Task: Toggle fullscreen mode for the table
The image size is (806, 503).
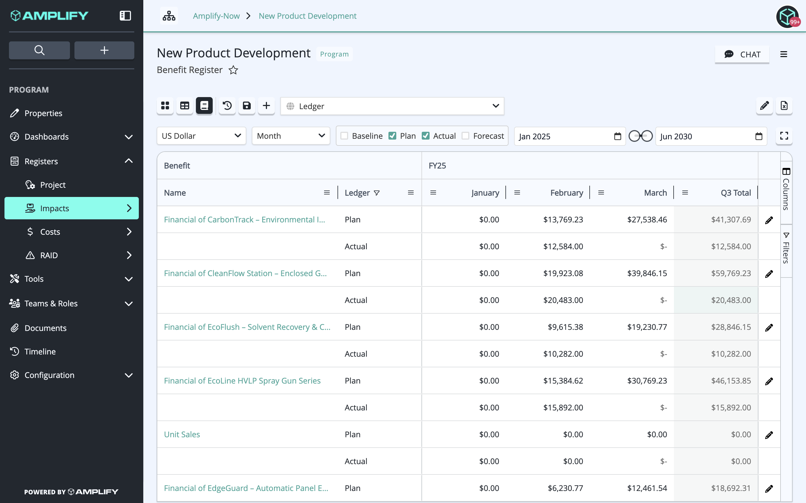Action: [784, 136]
